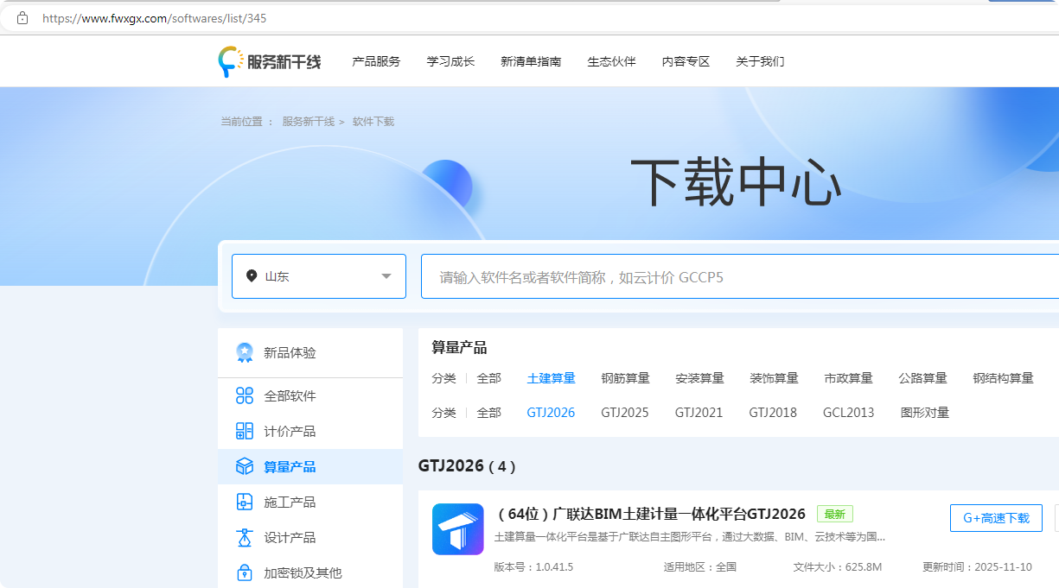Viewport: 1059px width, 588px height.
Task: Click the compass icon next to 设计产品
Action: [246, 537]
